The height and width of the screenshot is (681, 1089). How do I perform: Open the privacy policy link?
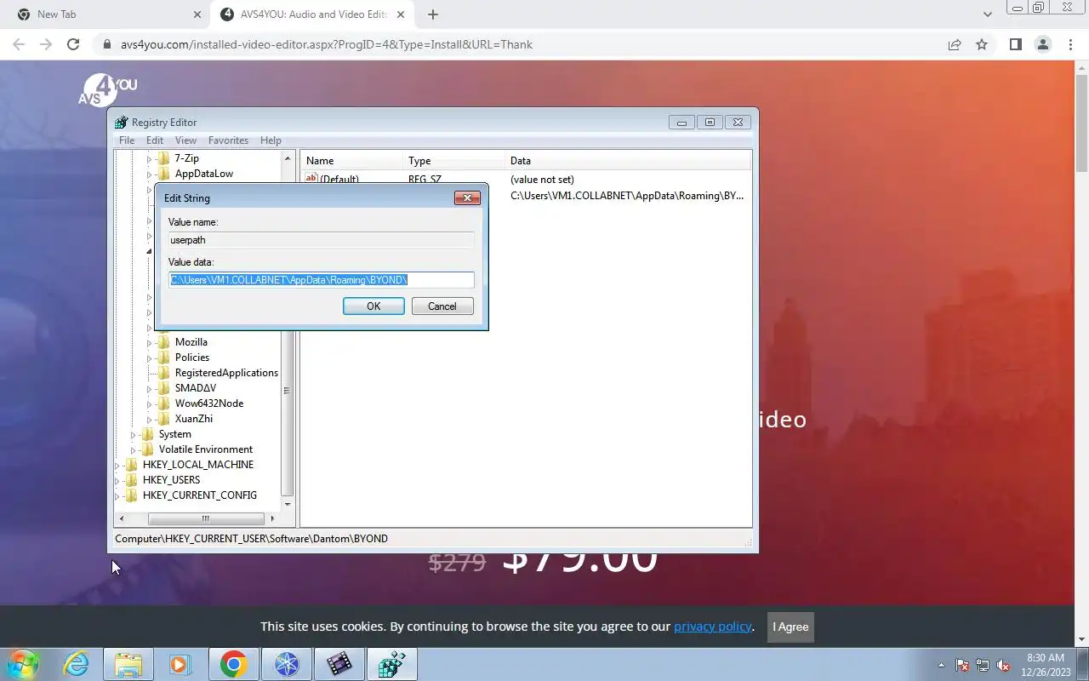click(x=712, y=627)
